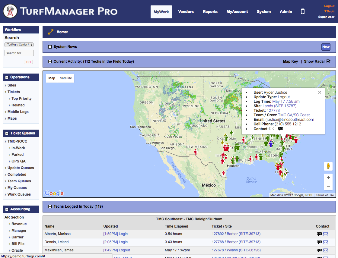Collapse the Accounting sidebar panel
The width and height of the screenshot is (338, 258).
coord(7,209)
